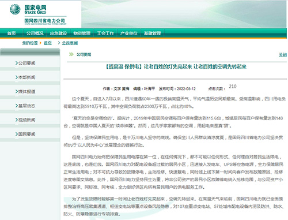
Task: Click the double-arrow icon beside 公司要闻 heading
Action: [x=71, y=54]
